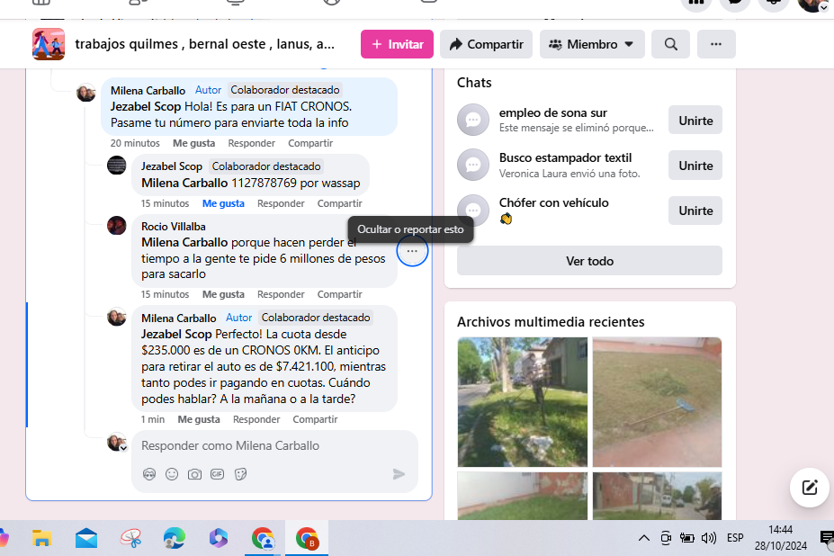Open the emoji picker in reply box
This screenshot has width=834, height=556.
tap(172, 474)
